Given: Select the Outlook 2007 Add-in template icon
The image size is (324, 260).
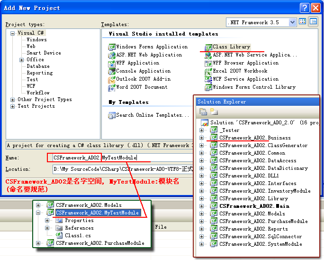Looking at the screenshot, I should (x=112, y=79).
